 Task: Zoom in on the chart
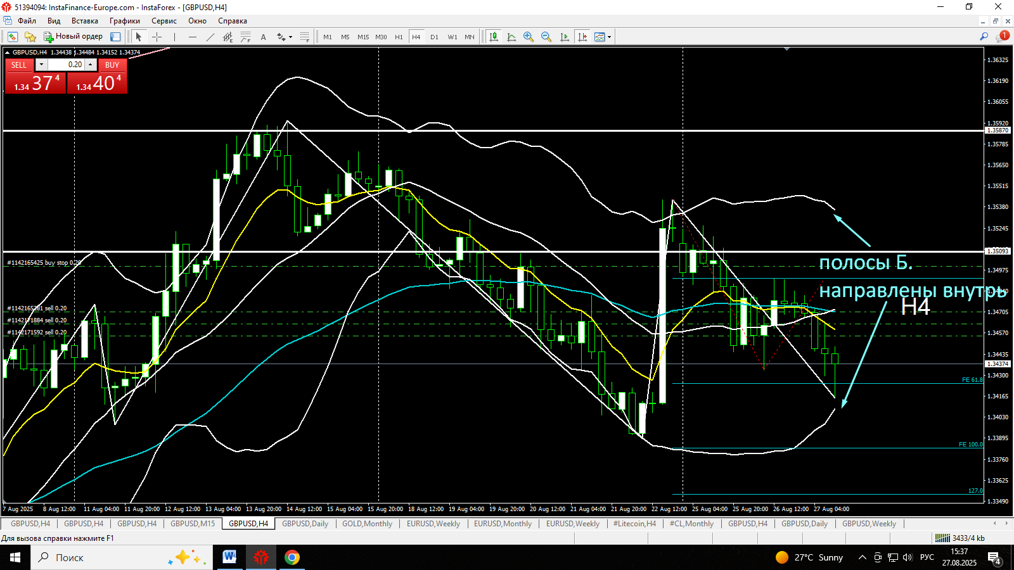pos(529,37)
